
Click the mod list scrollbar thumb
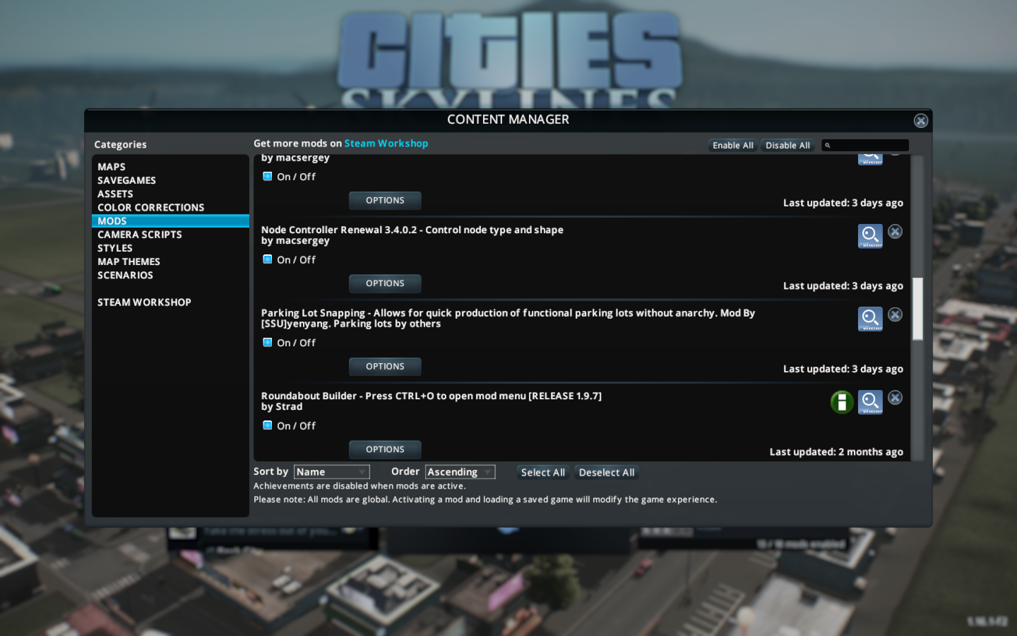click(x=917, y=309)
